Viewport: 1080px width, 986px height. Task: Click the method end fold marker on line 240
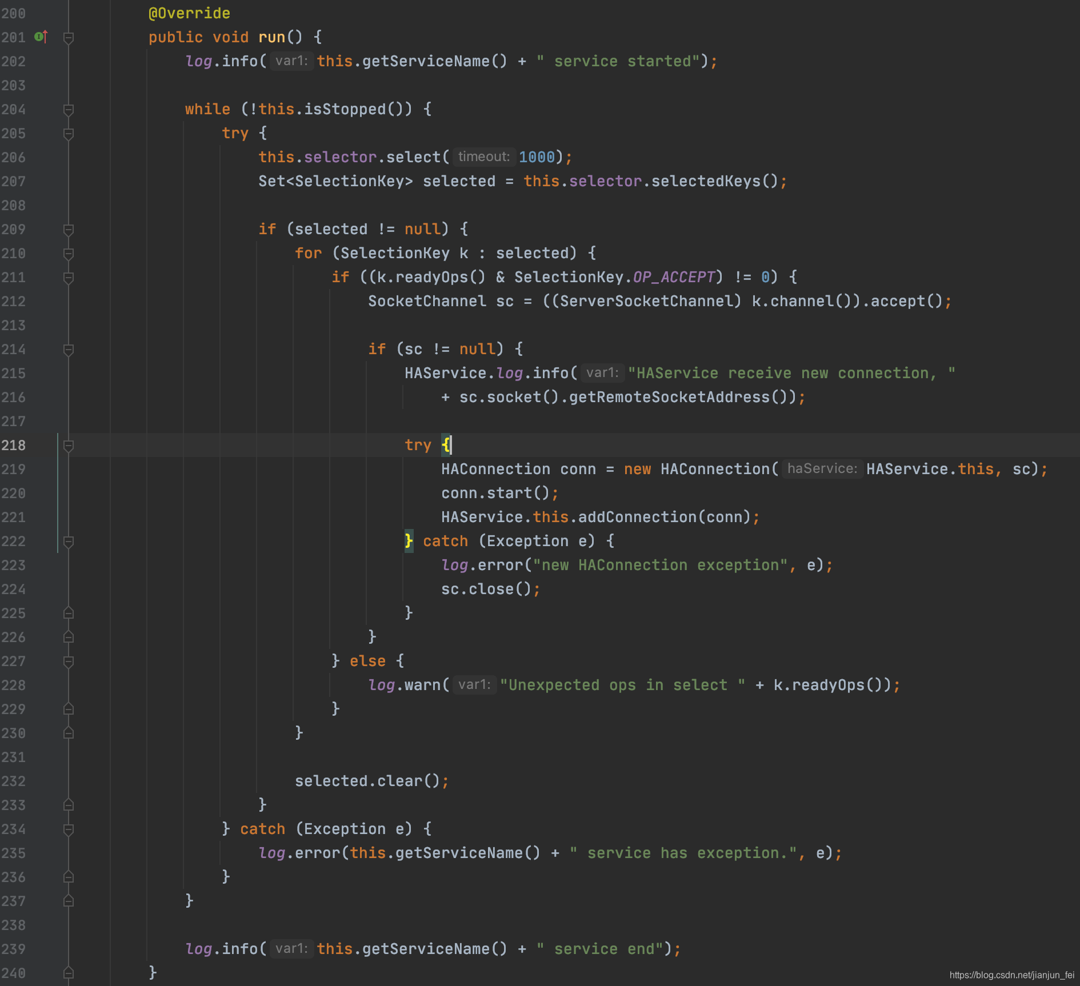point(69,973)
